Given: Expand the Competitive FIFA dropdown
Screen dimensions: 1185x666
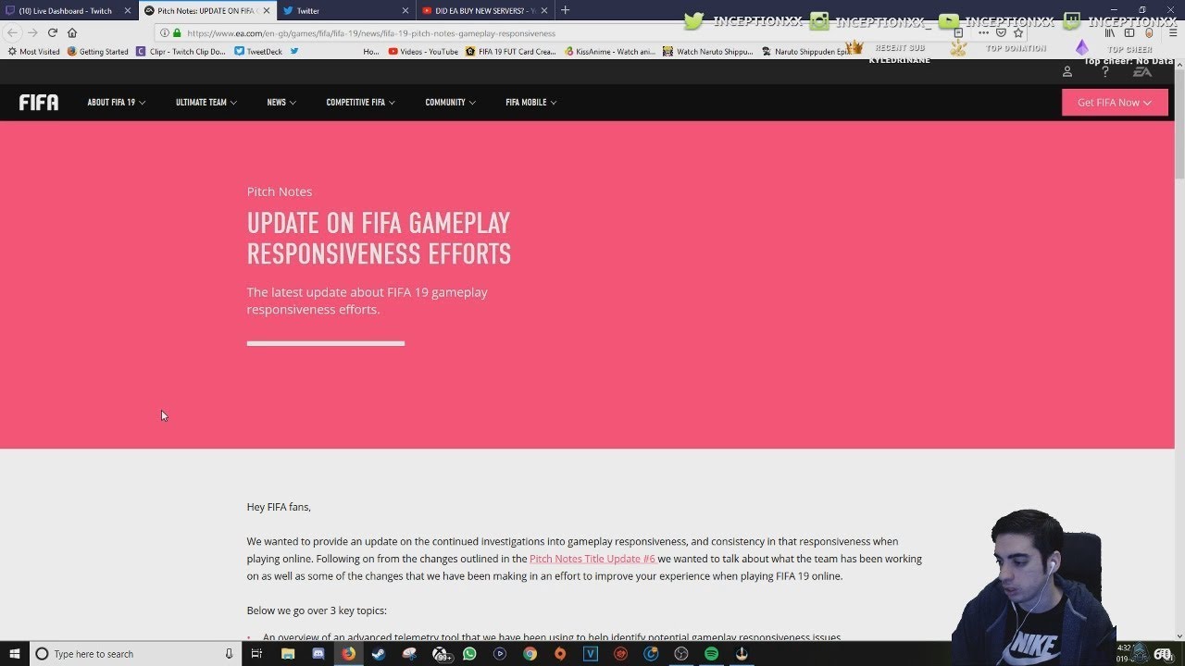Looking at the screenshot, I should [x=361, y=103].
